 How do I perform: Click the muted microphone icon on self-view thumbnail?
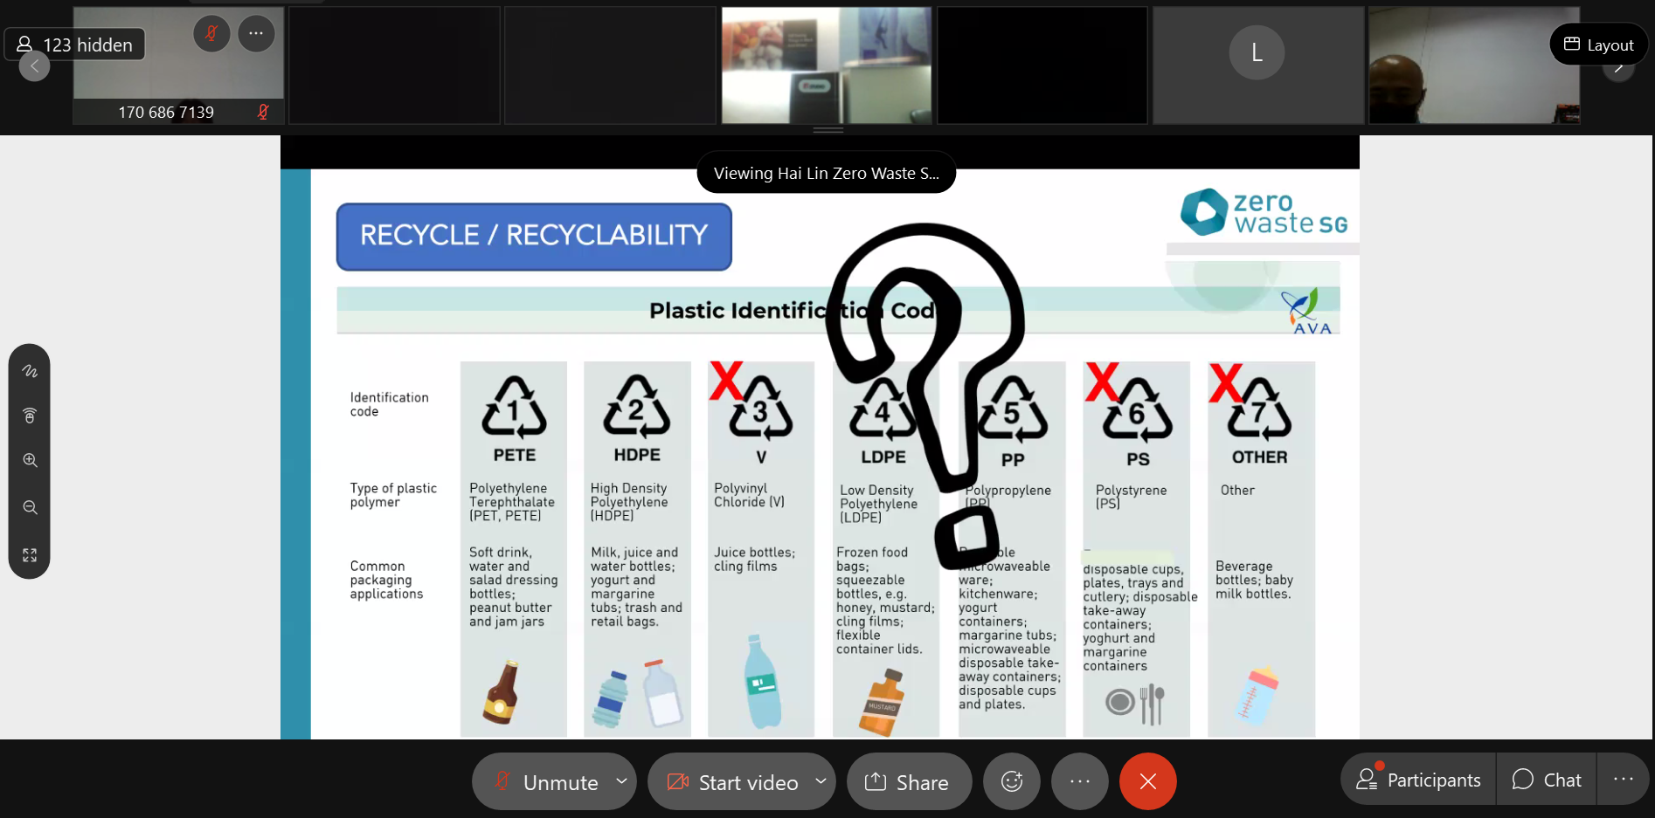pyautogui.click(x=211, y=34)
